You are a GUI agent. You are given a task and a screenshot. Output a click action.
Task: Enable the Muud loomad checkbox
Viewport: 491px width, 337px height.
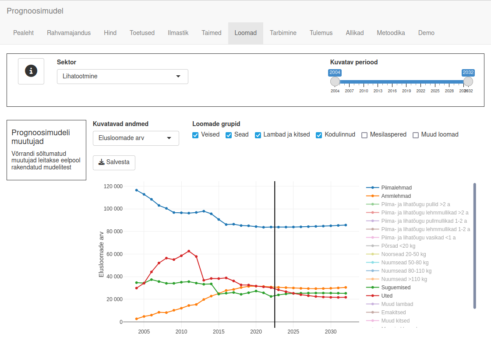(416, 135)
